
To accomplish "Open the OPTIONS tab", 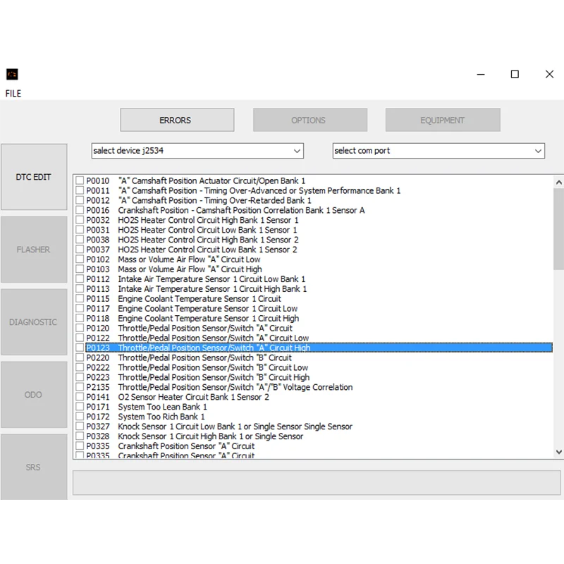I will click(x=309, y=120).
